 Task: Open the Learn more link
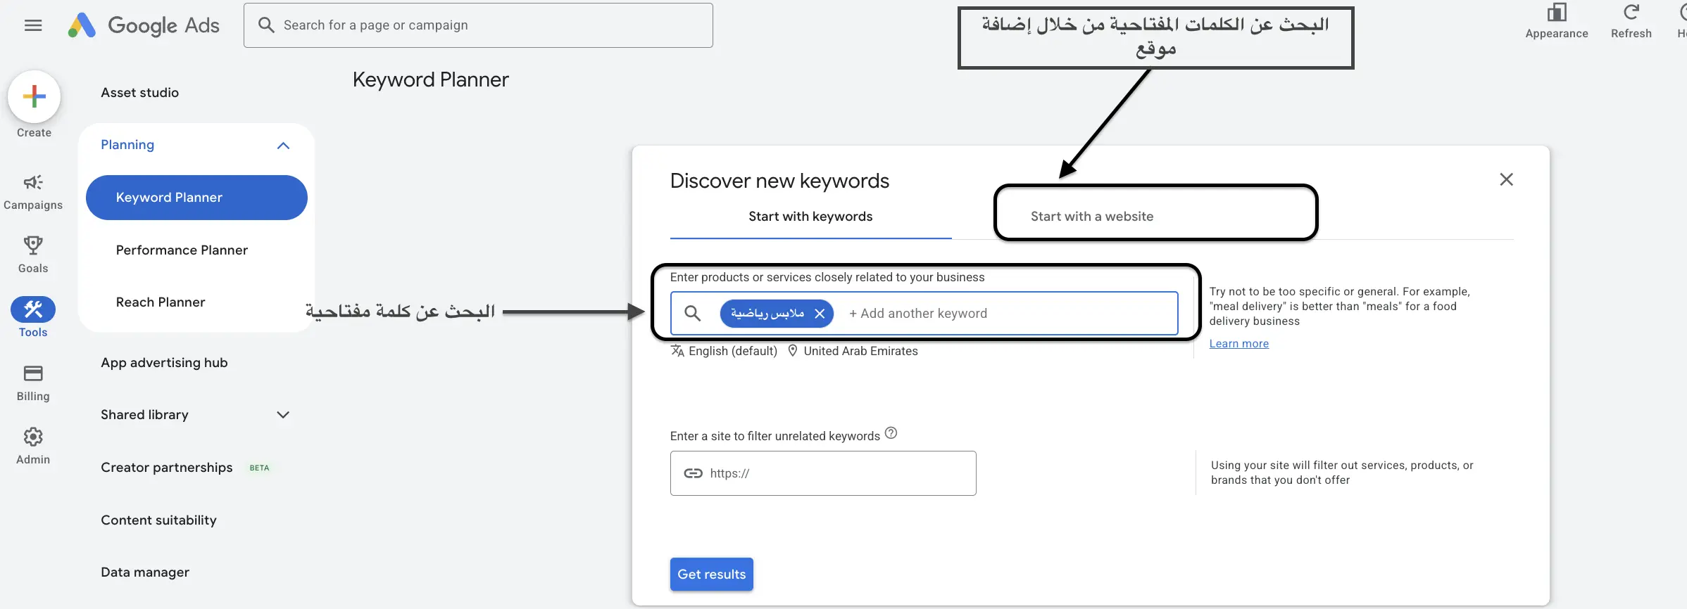pos(1238,344)
